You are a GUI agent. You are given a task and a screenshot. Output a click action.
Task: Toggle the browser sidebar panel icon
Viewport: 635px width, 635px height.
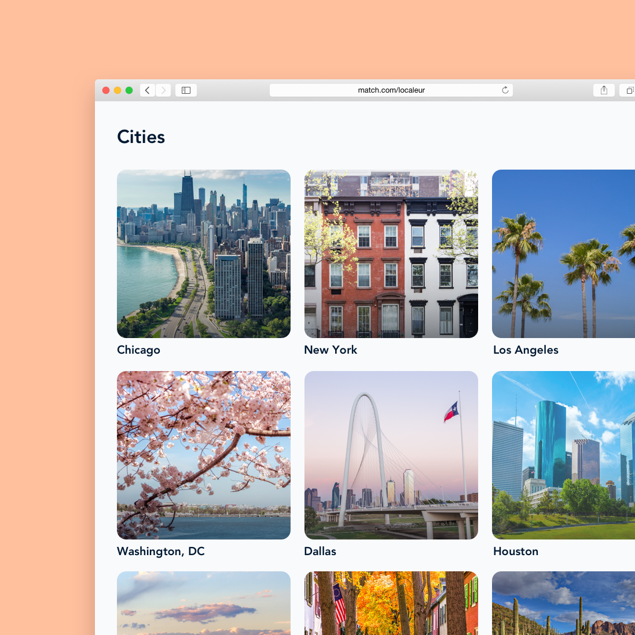[186, 90]
